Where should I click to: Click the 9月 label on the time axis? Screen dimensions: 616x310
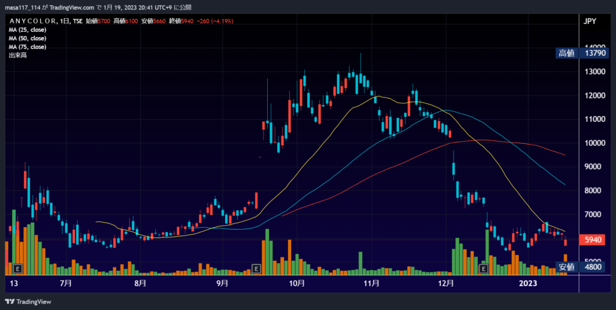point(223,284)
